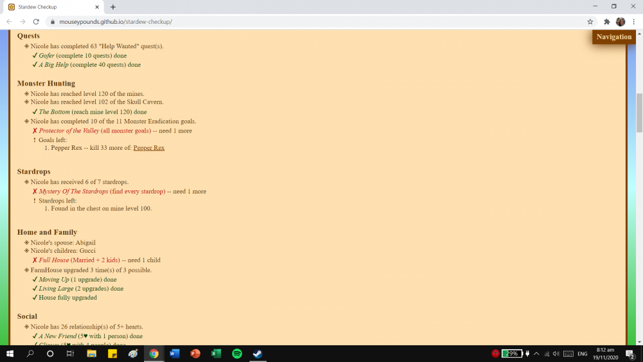Open Cortana from the taskbar
Screen dimensions: 643x362
point(50,354)
